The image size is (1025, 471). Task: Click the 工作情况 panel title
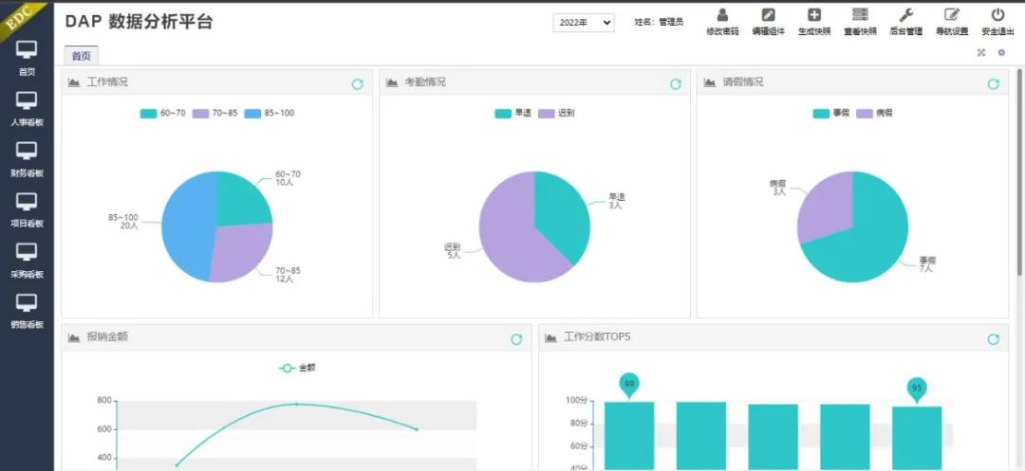coord(107,82)
